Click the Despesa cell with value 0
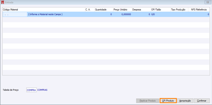This screenshot has width=212, height=105. [x=141, y=14]
